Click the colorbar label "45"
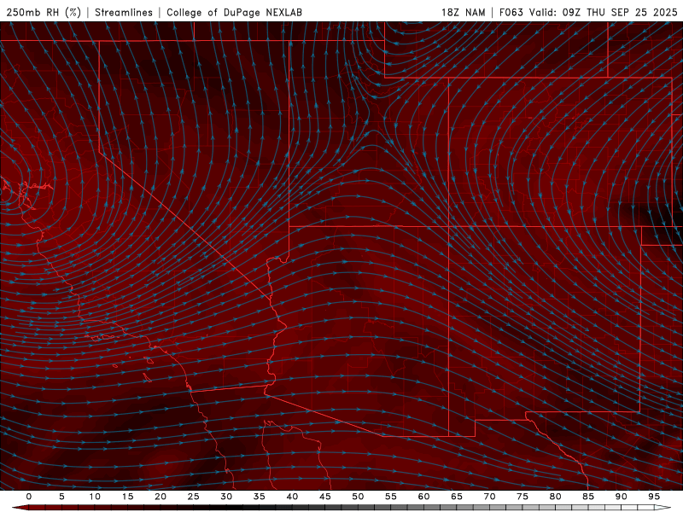Screen dimensions: 683x512 click(325, 497)
